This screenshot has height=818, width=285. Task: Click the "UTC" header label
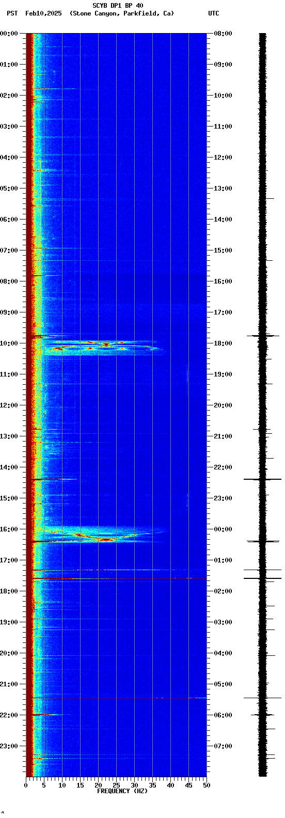pyautogui.click(x=214, y=13)
